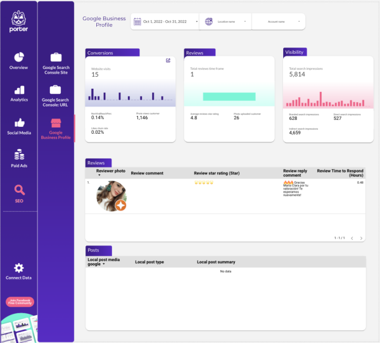Viewport: 380px width, 343px height.
Task: Select the SEO magnifier icon
Action: click(20, 190)
